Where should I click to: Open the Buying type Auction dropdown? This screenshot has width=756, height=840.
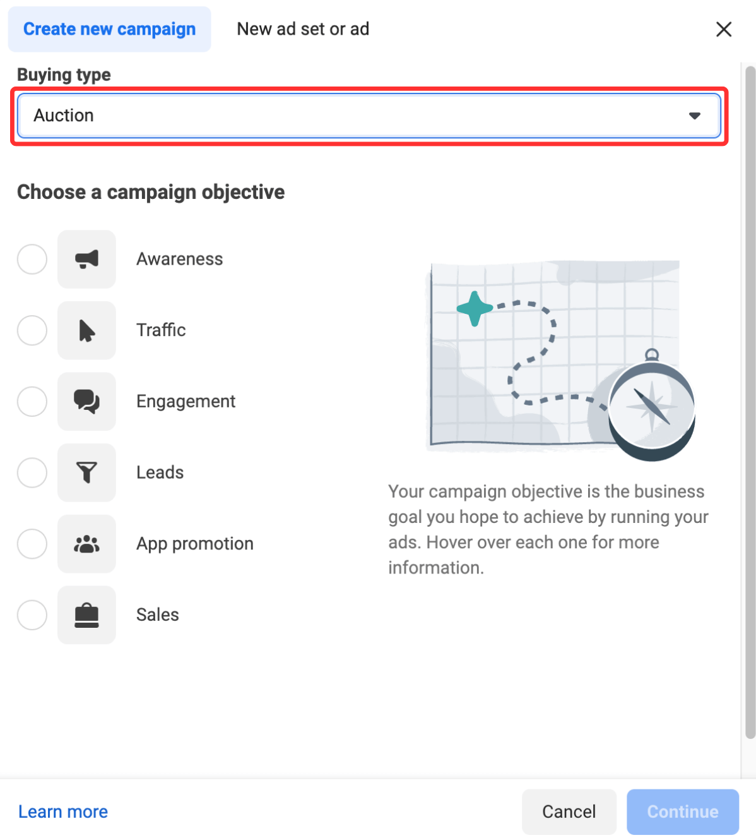click(369, 116)
